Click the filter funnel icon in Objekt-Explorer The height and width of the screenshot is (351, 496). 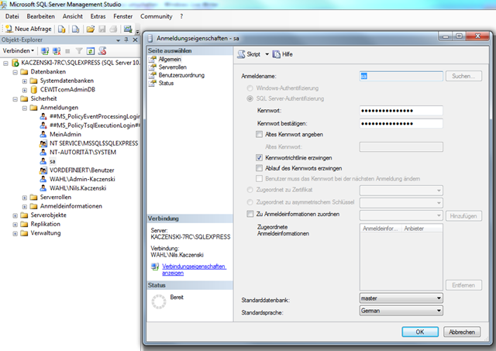(x=79, y=51)
